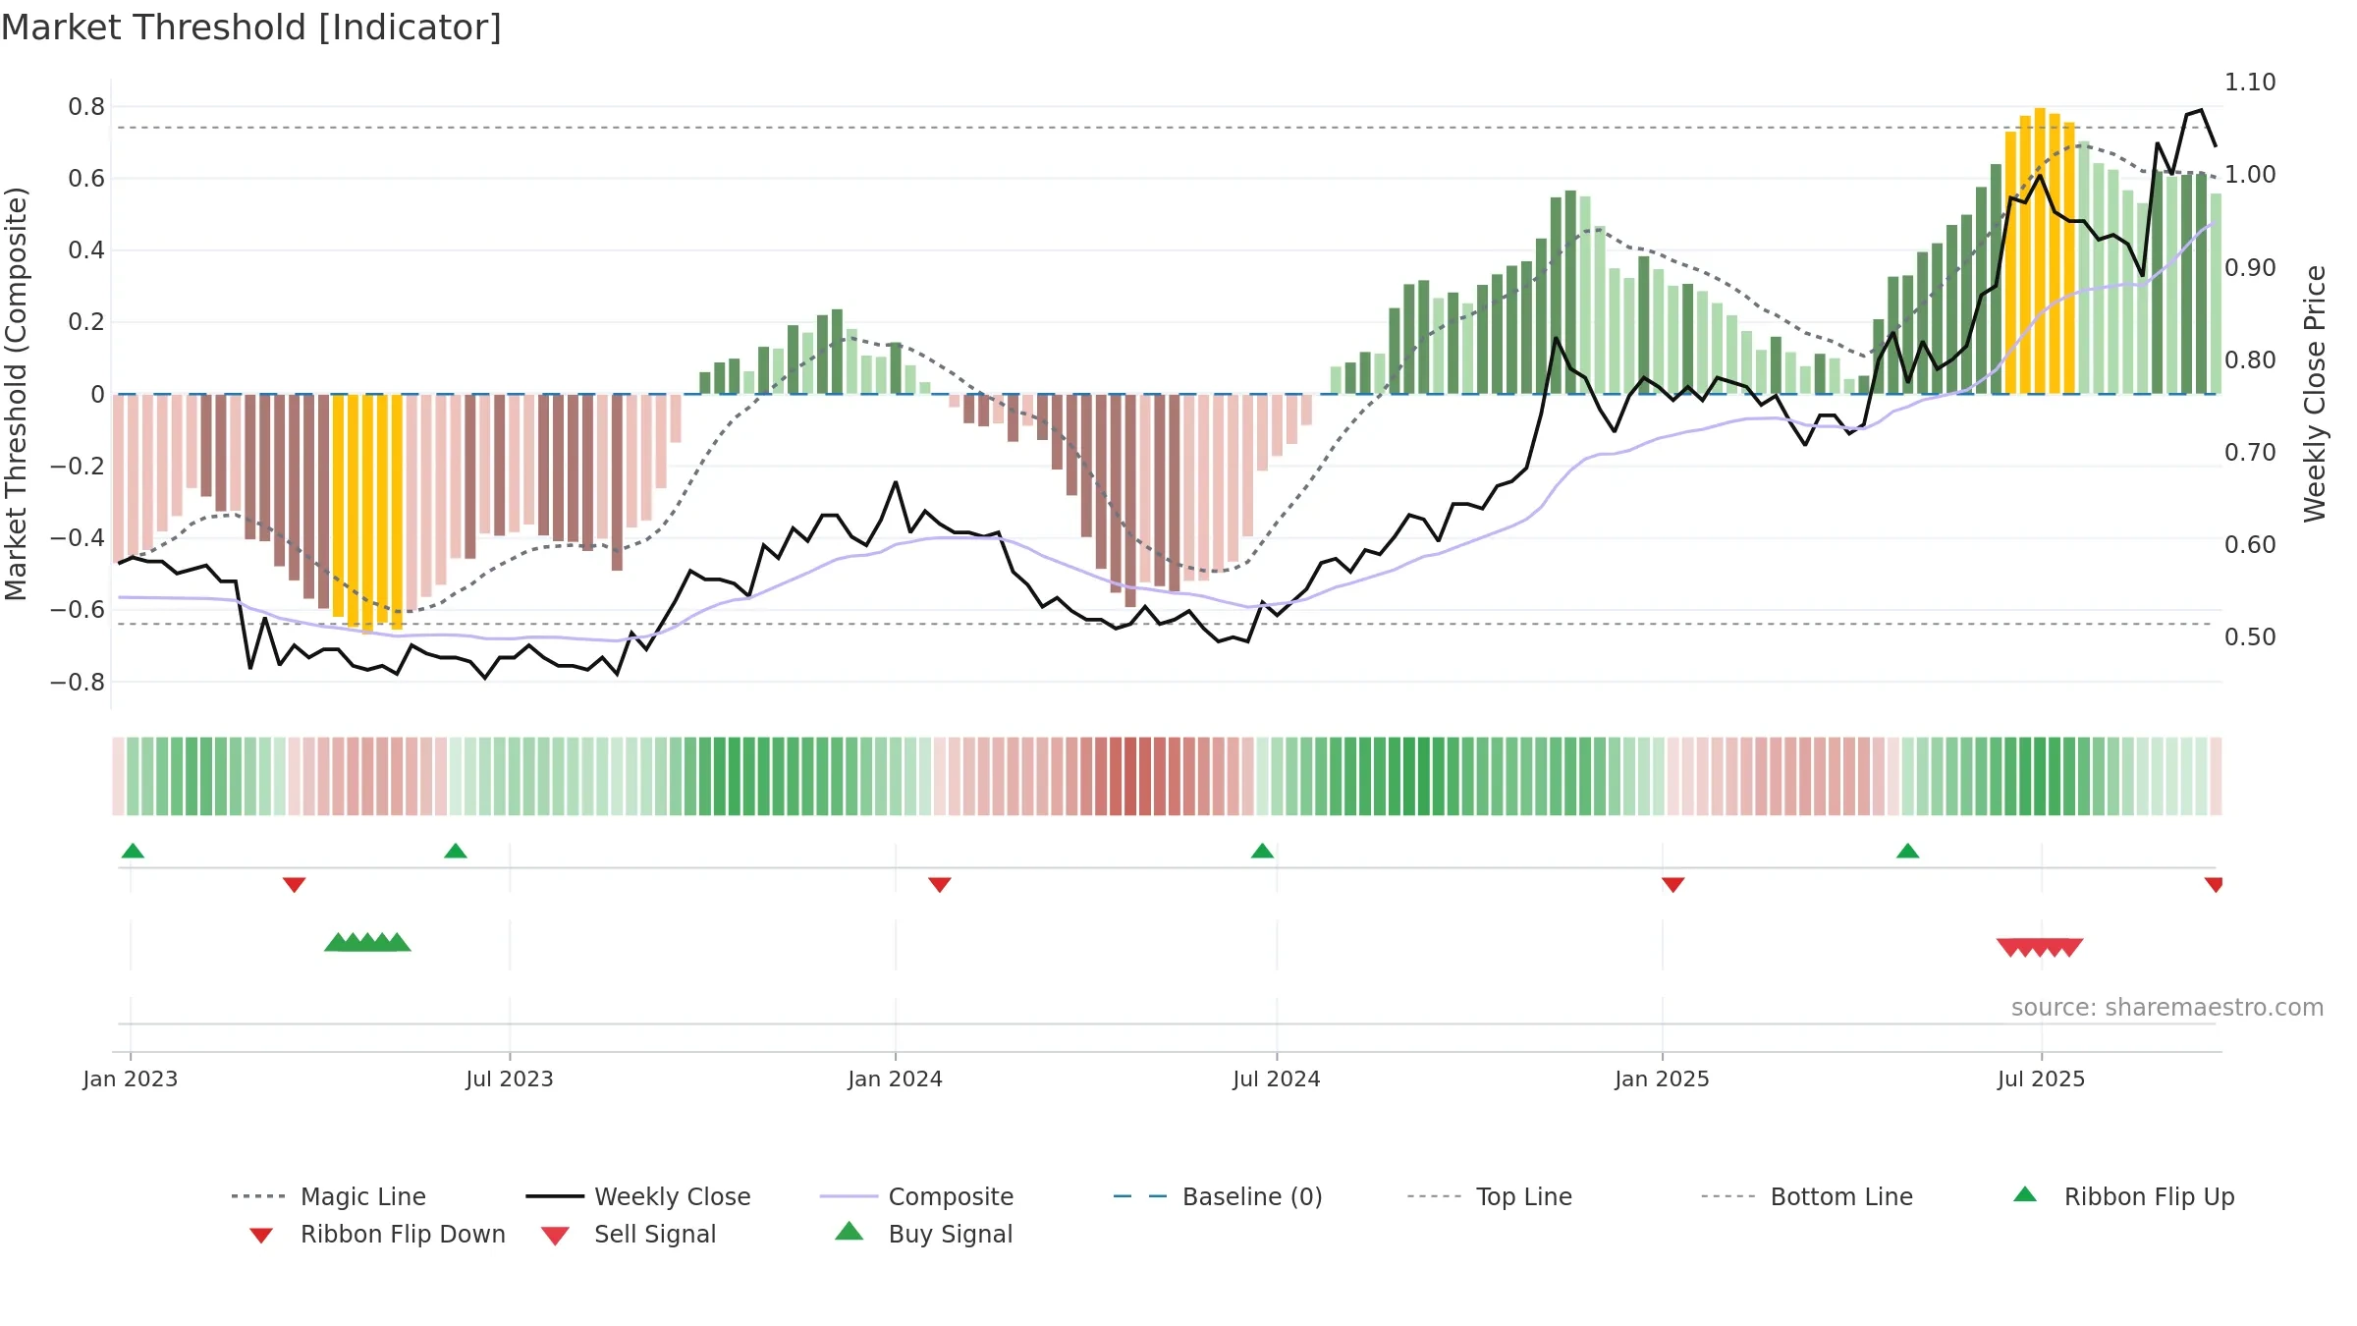This screenshot has width=2357, height=1326.
Task: Click the Weekly Close peak at the top right
Action: (2201, 111)
